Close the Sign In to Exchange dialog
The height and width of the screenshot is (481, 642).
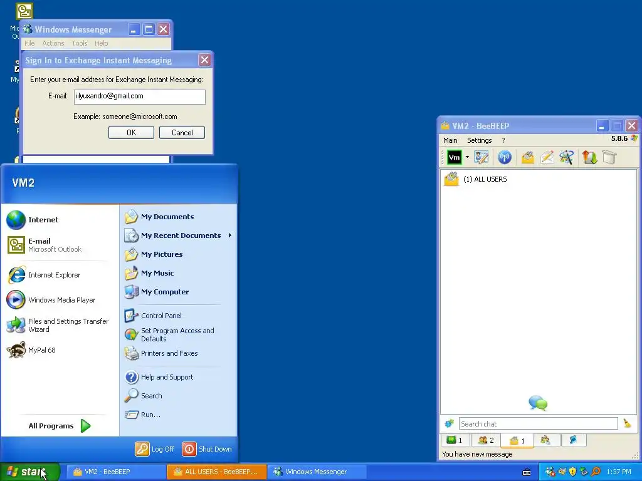[204, 60]
